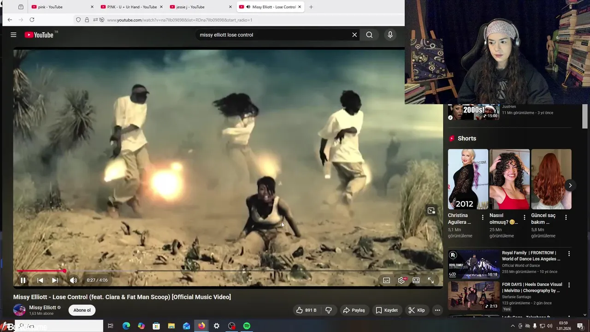The image size is (590, 332).
Task: Share the video via Paylaş
Action: click(x=354, y=310)
